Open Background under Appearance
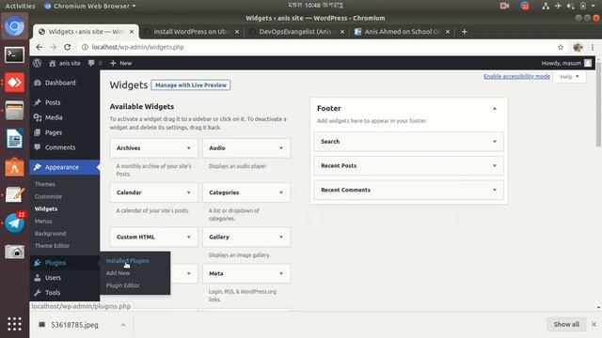This screenshot has height=338, width=602. pos(50,233)
